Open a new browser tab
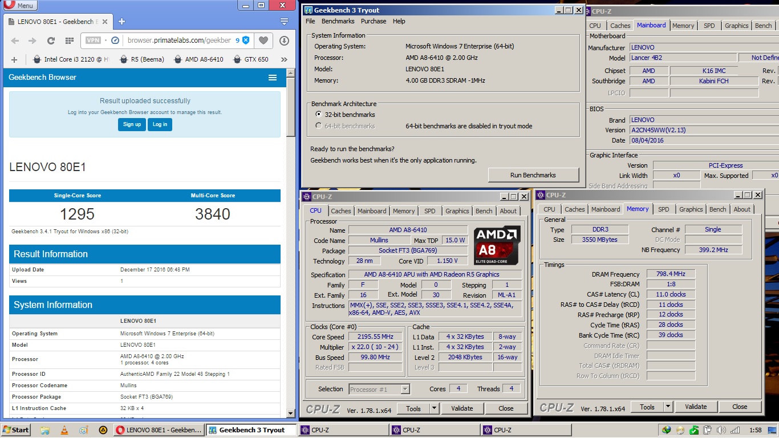This screenshot has width=779, height=438. (121, 22)
